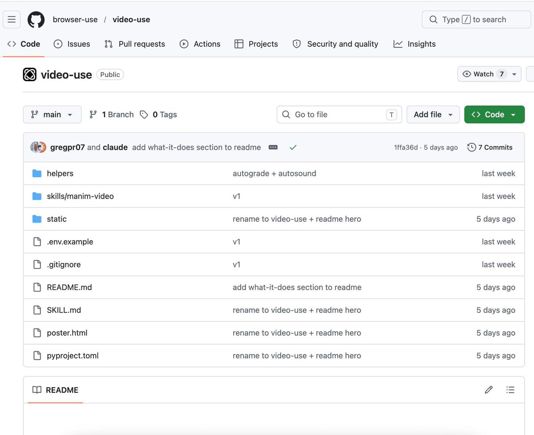Click the .gitignore file icon
The width and height of the screenshot is (534, 435).
pyautogui.click(x=37, y=264)
